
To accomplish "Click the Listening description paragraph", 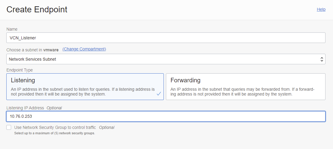I will coord(83,92).
